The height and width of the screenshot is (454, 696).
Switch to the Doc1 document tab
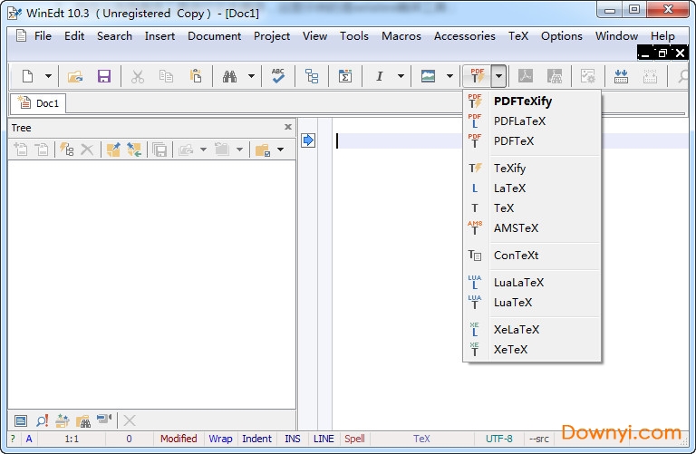point(39,103)
